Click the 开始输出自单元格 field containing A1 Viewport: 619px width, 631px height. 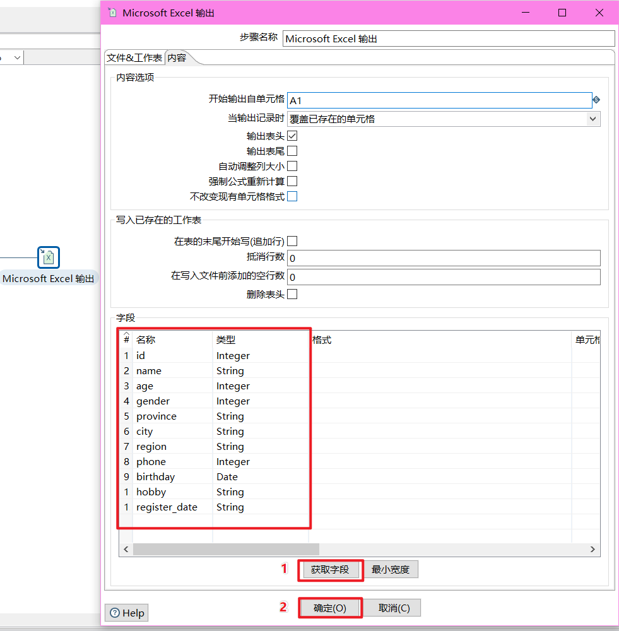point(440,100)
